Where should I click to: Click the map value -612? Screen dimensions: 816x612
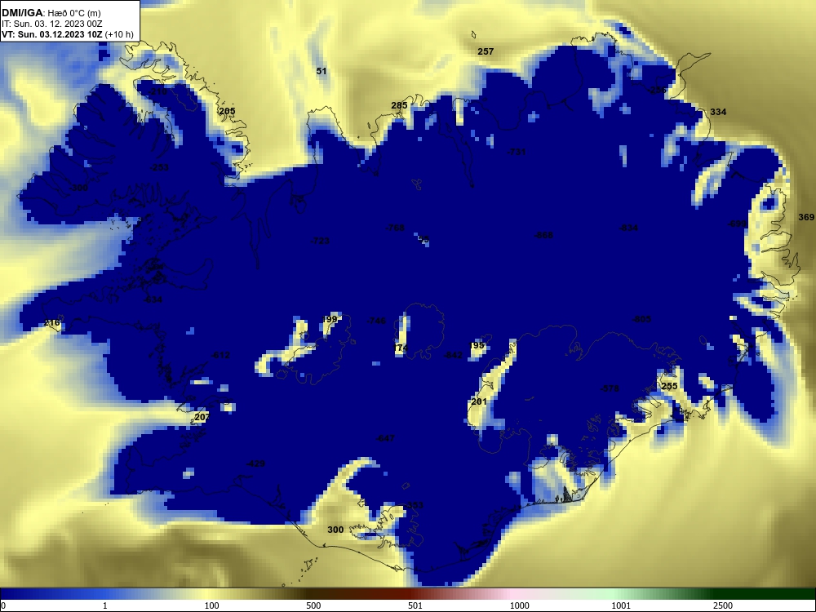point(220,356)
